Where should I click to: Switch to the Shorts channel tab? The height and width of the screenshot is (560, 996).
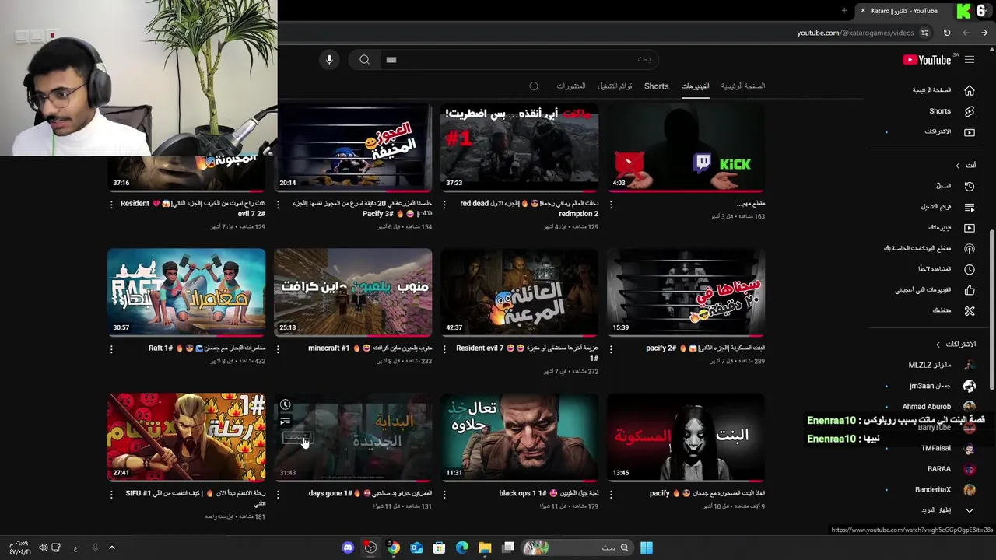tap(656, 86)
